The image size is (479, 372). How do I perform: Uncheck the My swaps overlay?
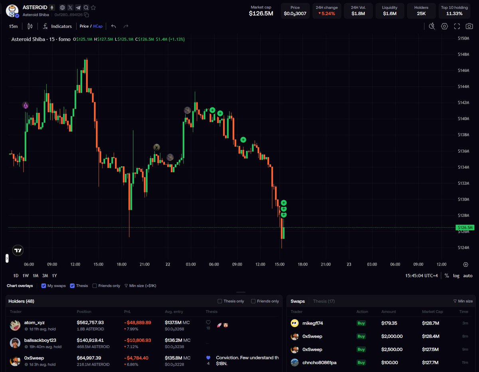(44, 285)
